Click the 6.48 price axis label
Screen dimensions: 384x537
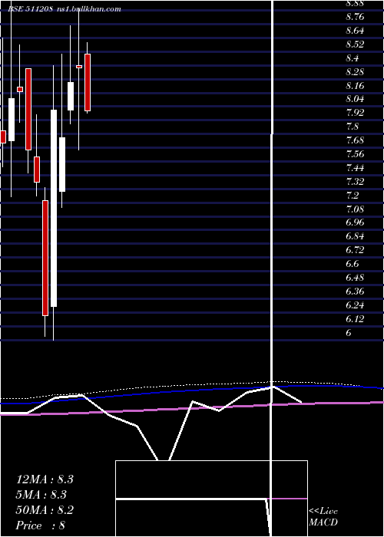(355, 278)
